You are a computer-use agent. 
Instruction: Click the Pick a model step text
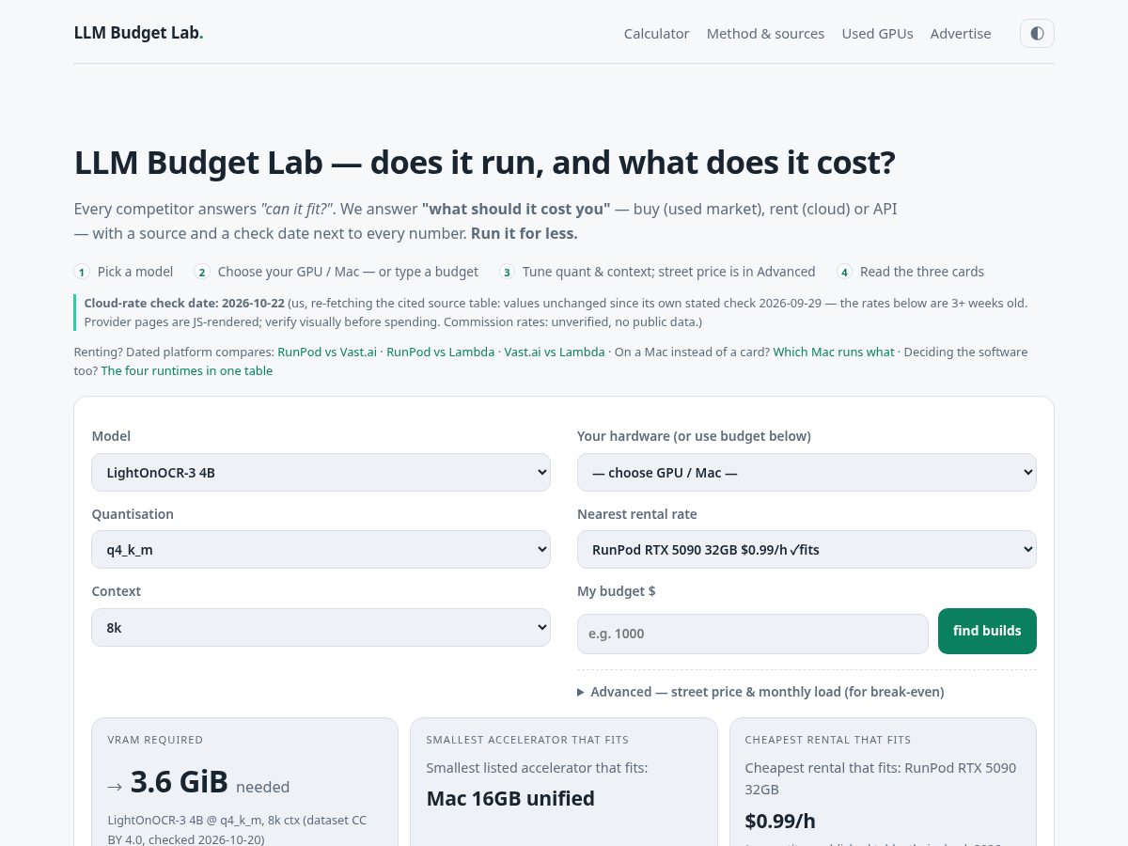(x=135, y=272)
